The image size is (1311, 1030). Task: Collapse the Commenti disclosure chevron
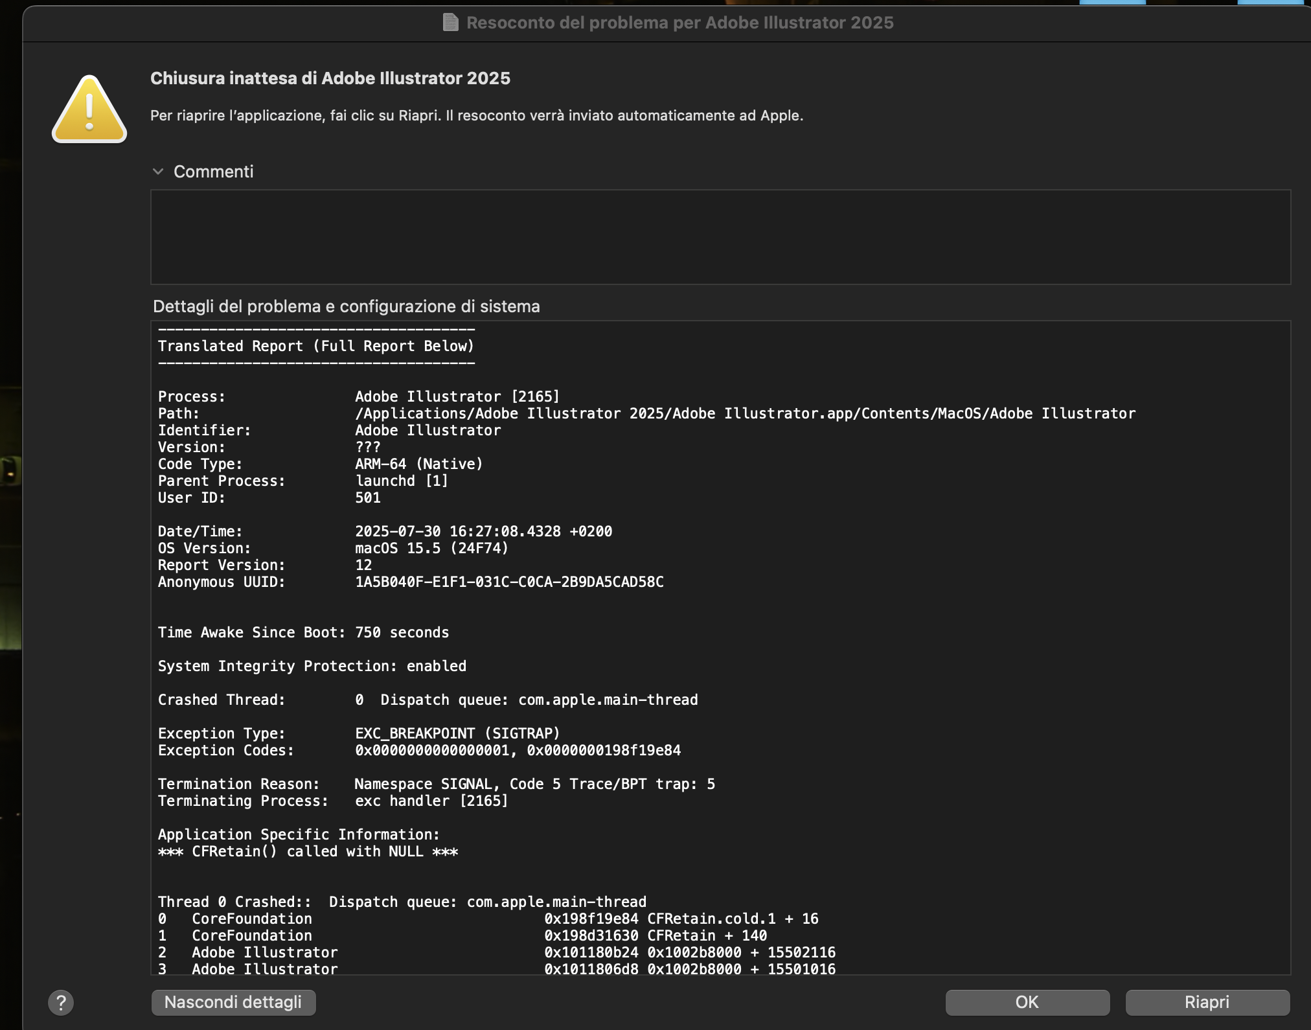(158, 172)
